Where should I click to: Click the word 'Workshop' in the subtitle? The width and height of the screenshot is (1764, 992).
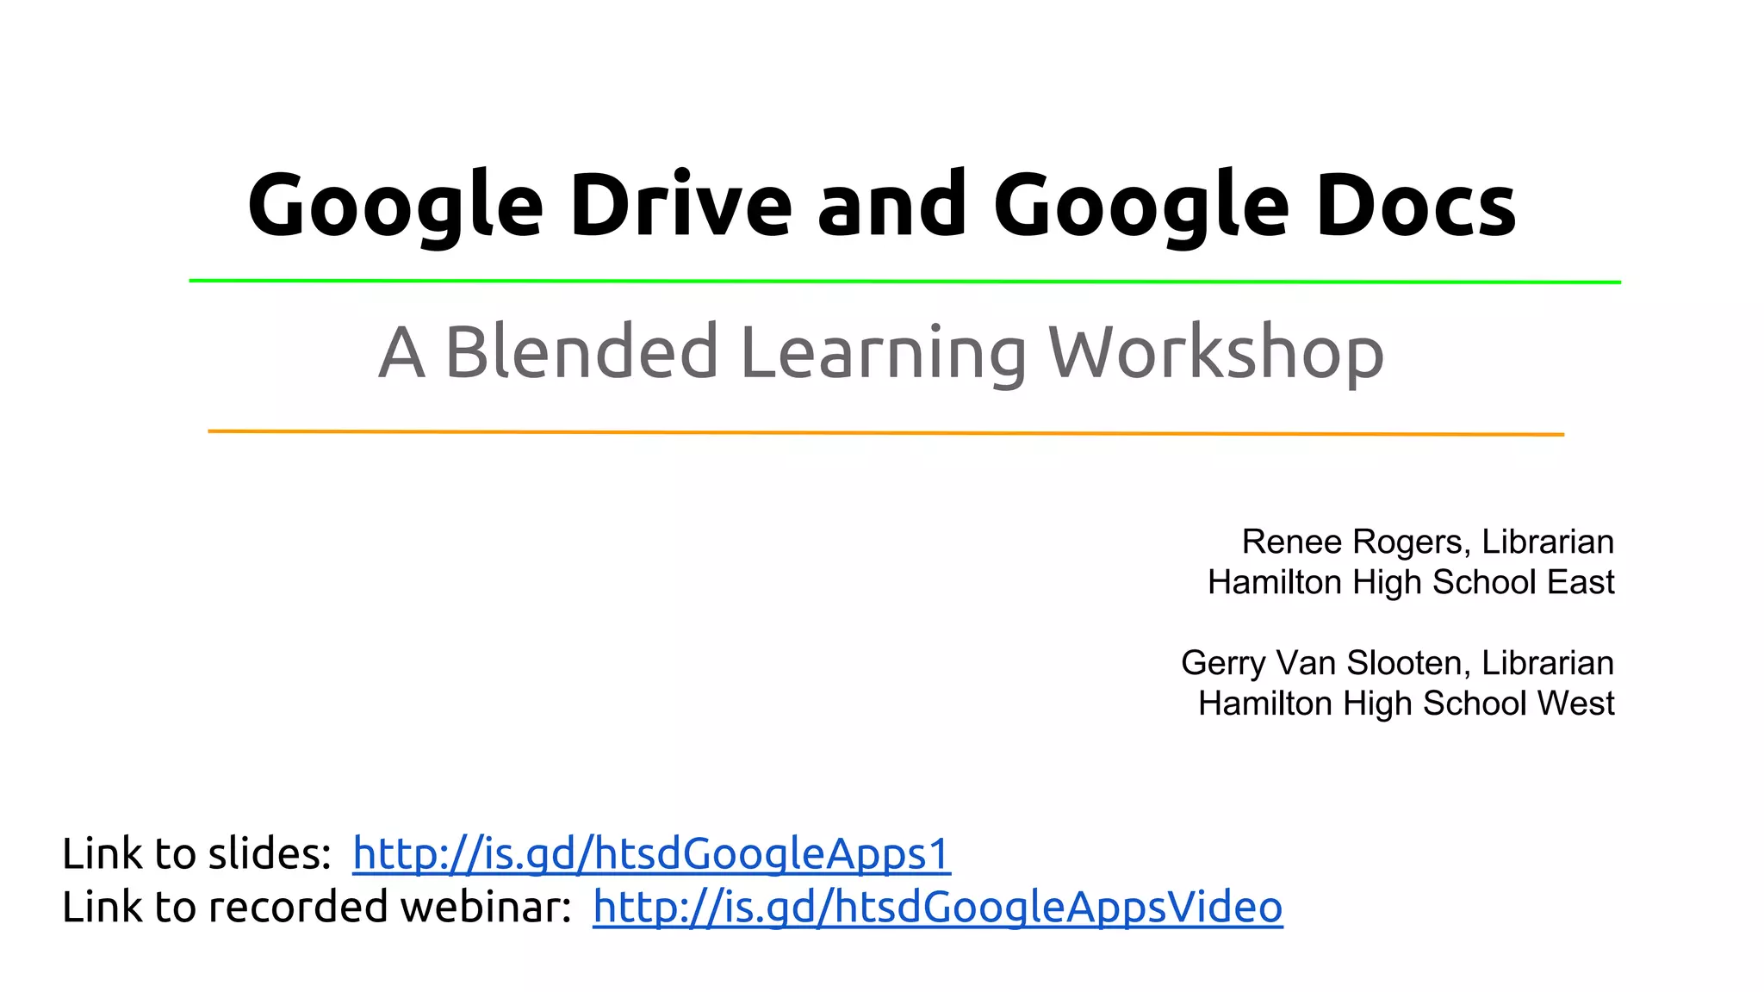[1215, 351]
